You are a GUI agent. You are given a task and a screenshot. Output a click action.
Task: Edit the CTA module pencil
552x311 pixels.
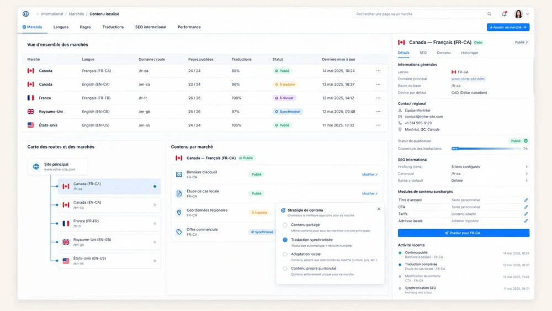[x=526, y=207]
